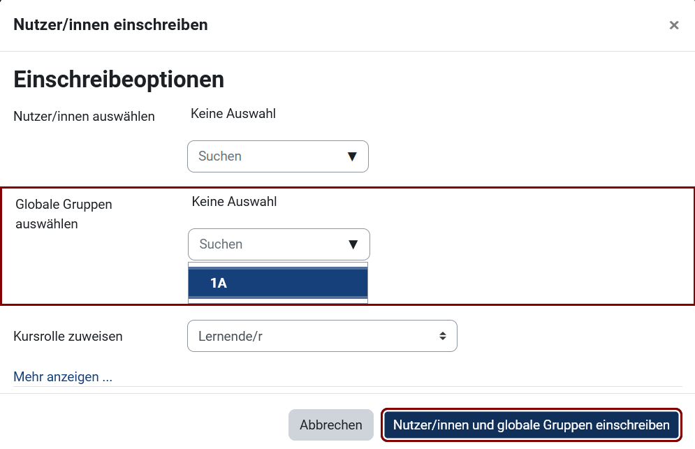Click Nutzer/innen und globale Gruppen einschreiben

pos(532,425)
